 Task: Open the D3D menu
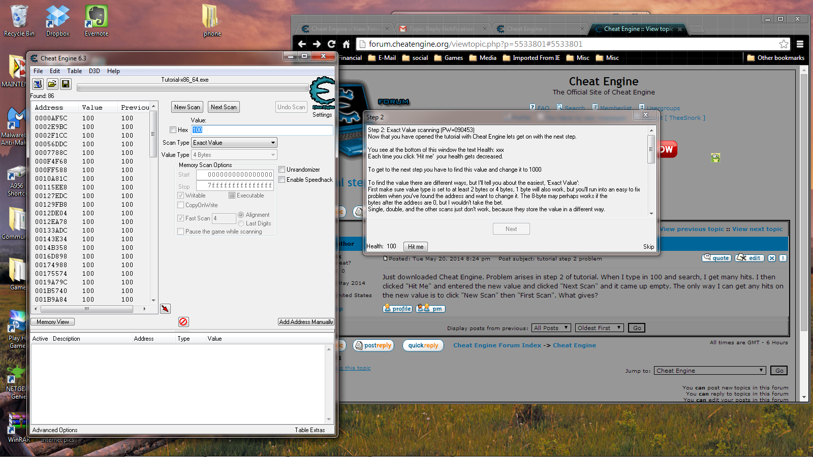[x=95, y=71]
